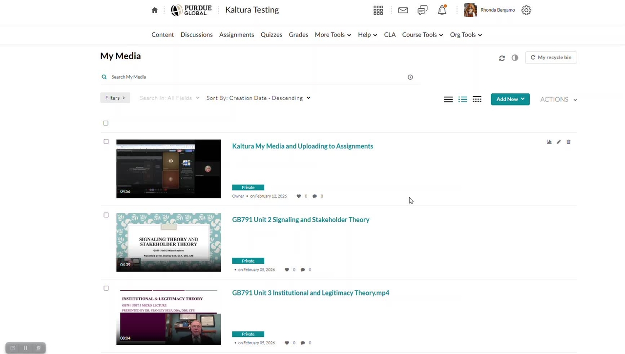625x354 pixels.
Task: Open the Sort By Creation Date dropdown
Action: 258,98
